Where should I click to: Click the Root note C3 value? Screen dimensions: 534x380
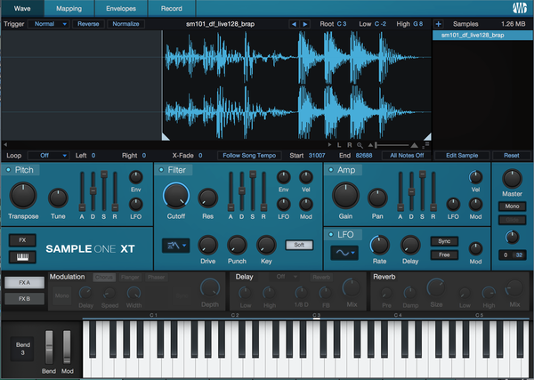coord(342,24)
